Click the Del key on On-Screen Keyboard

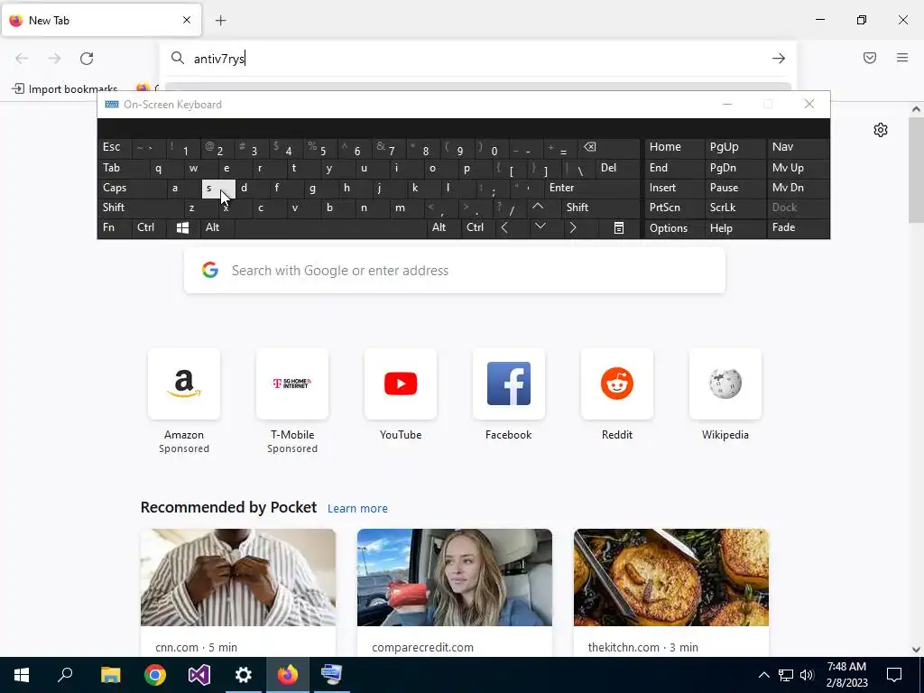[618, 168]
